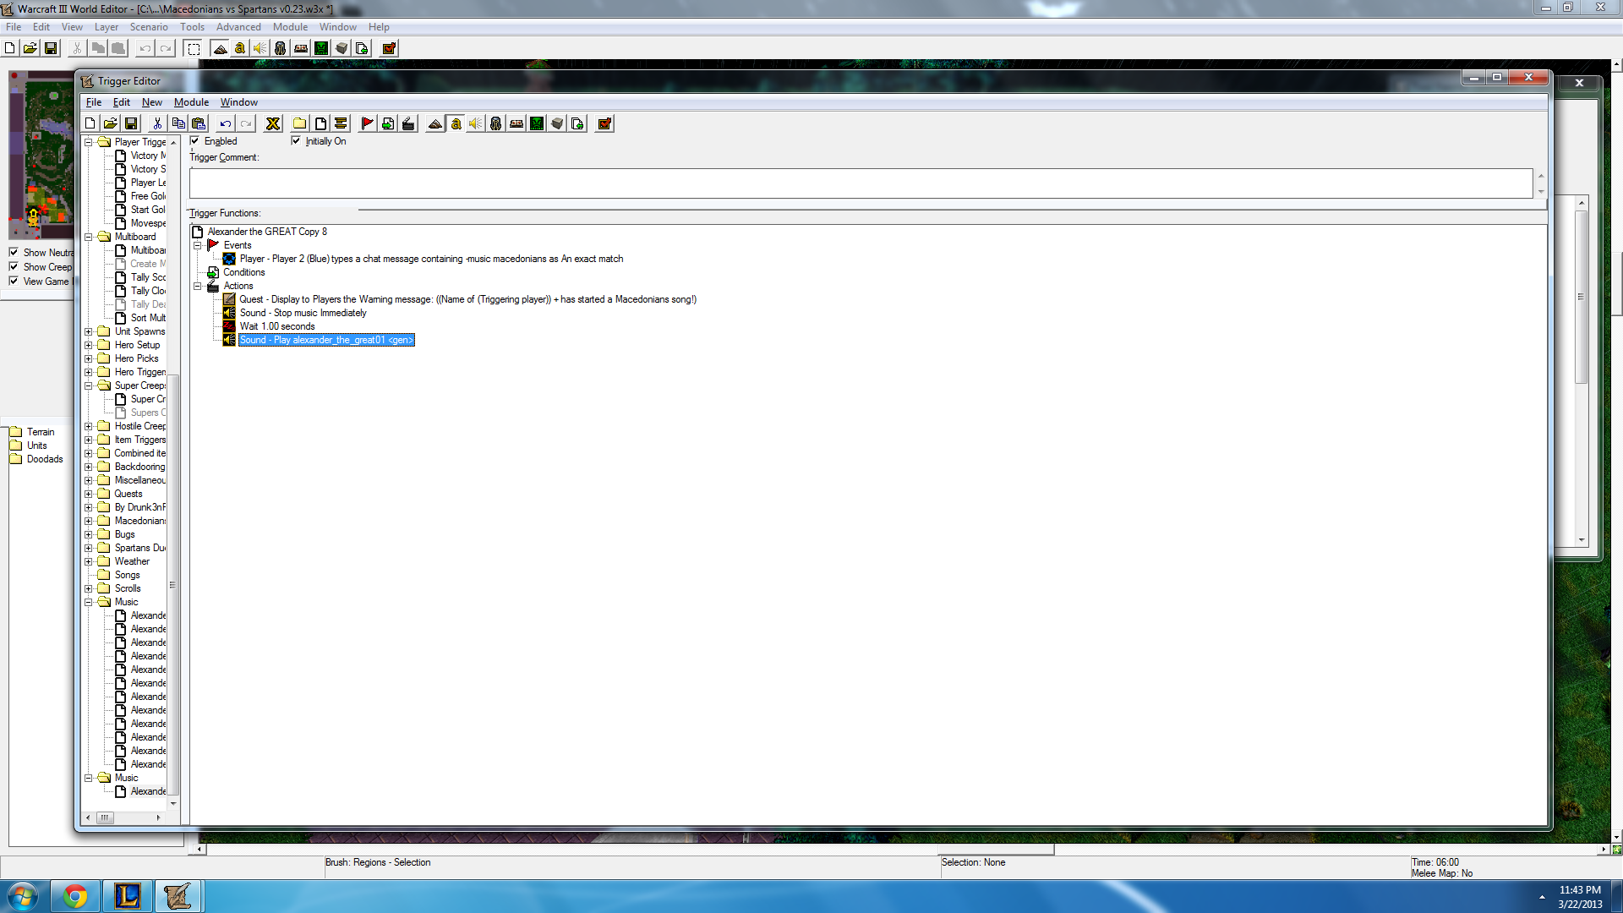The height and width of the screenshot is (913, 1623).
Task: Click the taskbar clock
Action: [x=1580, y=897]
